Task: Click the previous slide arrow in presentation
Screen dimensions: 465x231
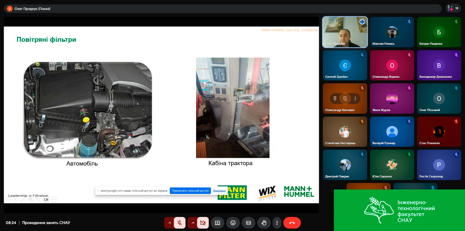Action: (7, 199)
